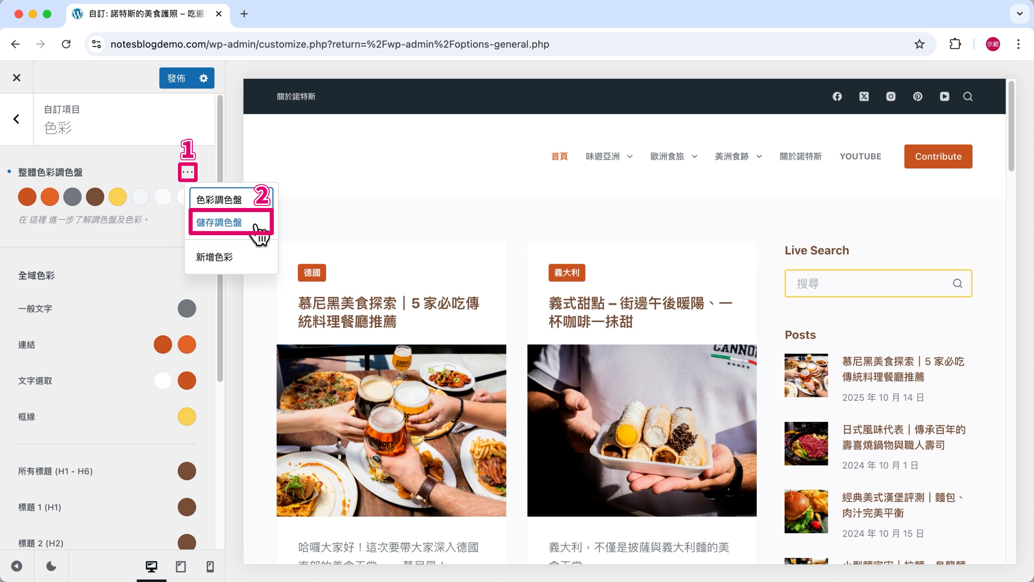
Task: Toggle dark mode moon icon
Action: [51, 566]
